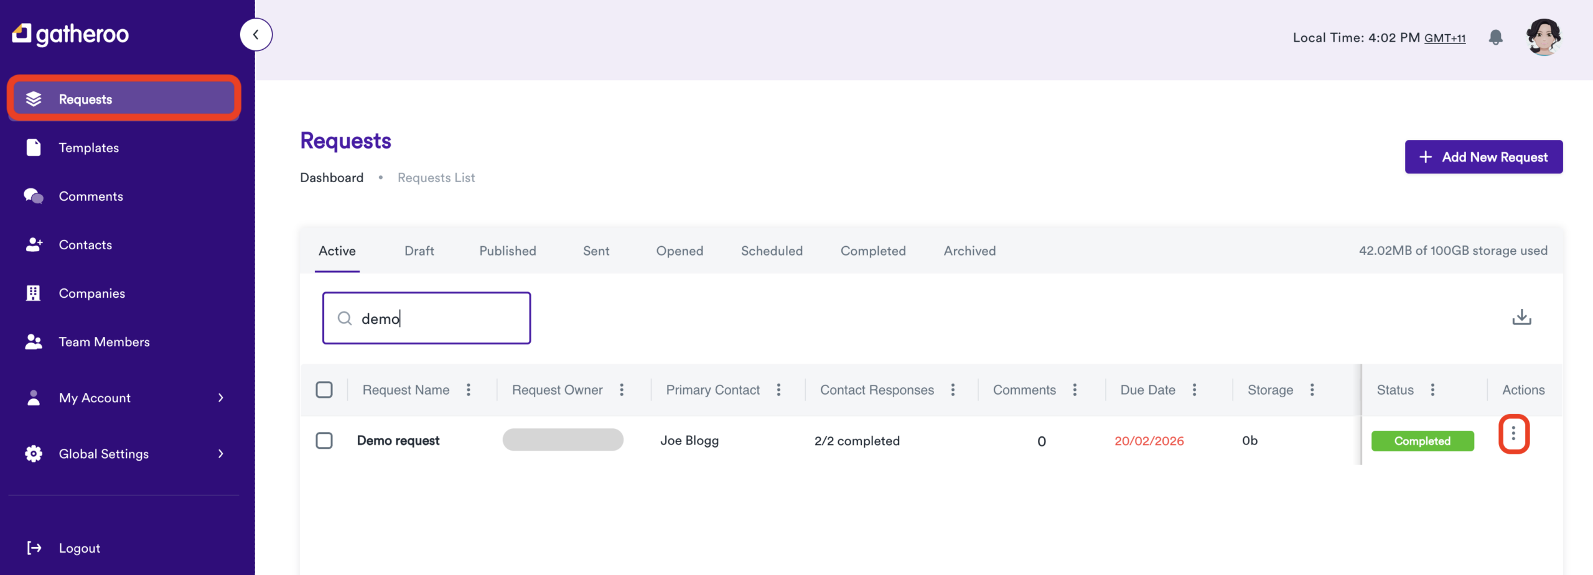Click the Add New Request button
Viewport: 1593px width, 575px height.
[x=1484, y=157]
